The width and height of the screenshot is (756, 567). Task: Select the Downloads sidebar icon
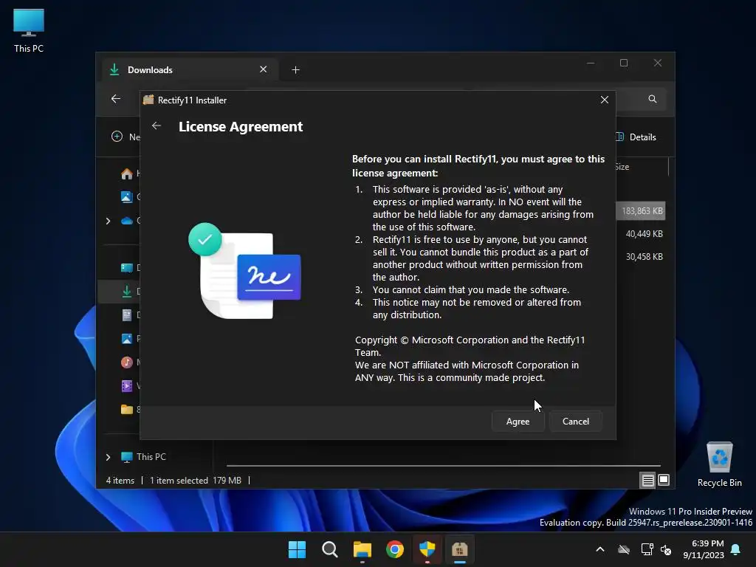click(127, 291)
